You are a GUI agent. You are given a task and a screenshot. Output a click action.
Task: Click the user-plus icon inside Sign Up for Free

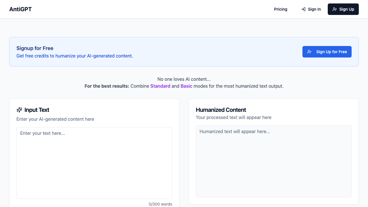click(309, 52)
